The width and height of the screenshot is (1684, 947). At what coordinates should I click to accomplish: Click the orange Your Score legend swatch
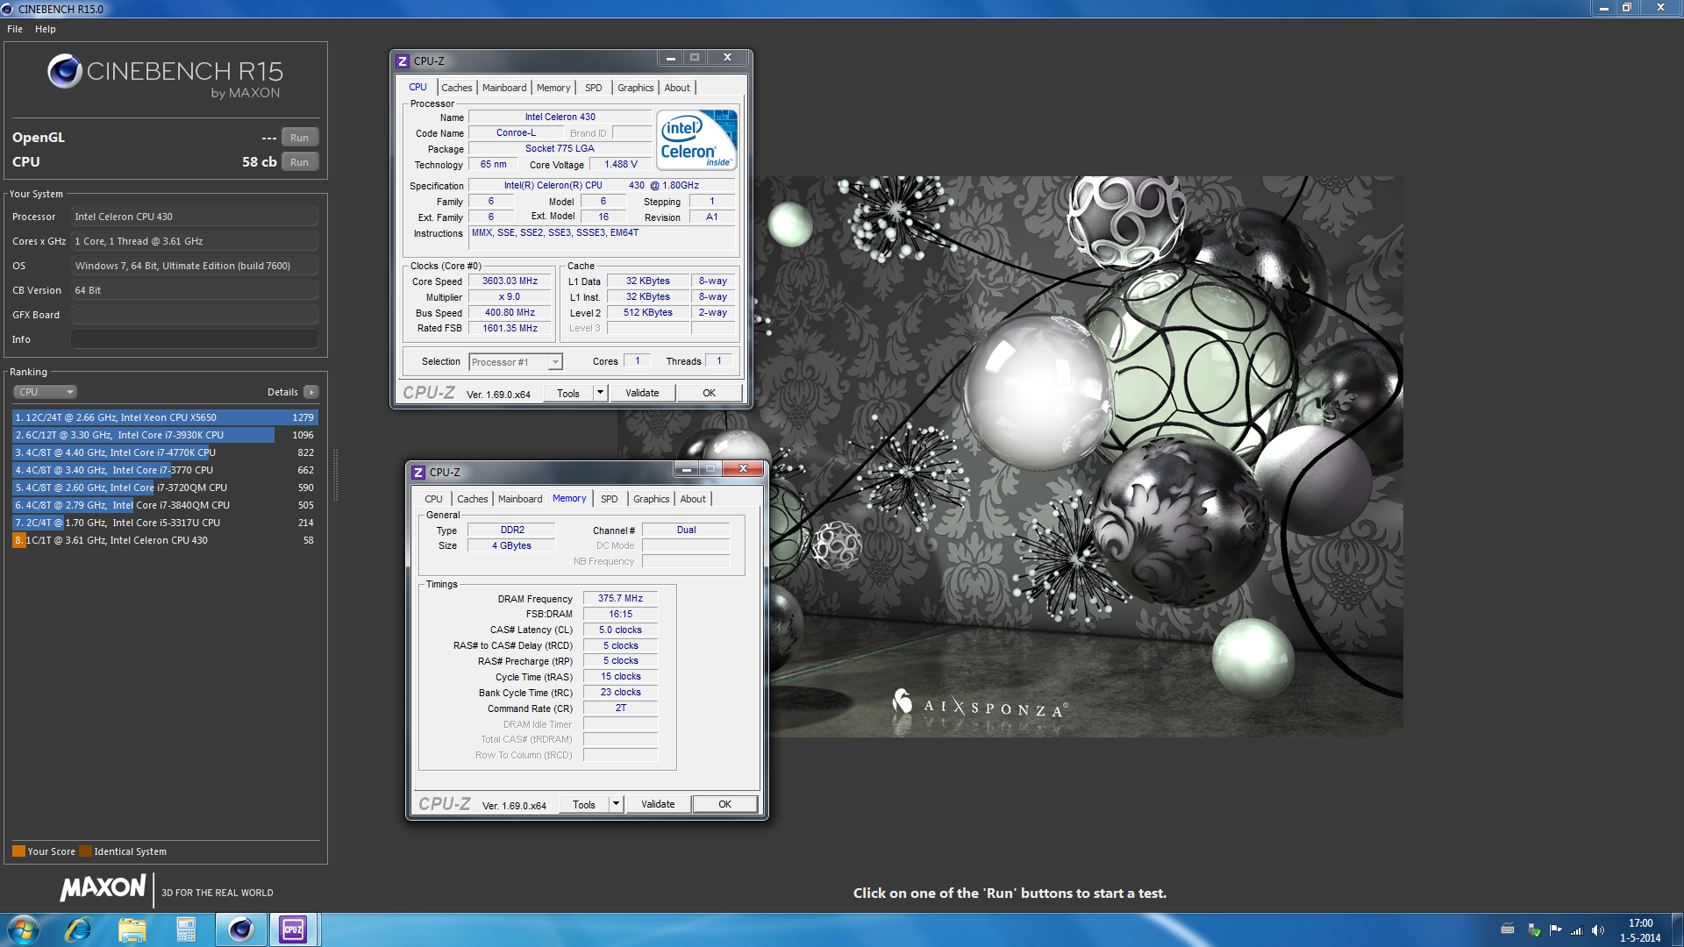click(x=18, y=851)
